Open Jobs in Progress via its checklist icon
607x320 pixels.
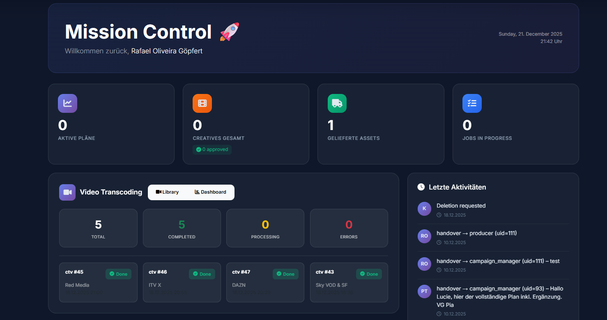[x=471, y=103]
